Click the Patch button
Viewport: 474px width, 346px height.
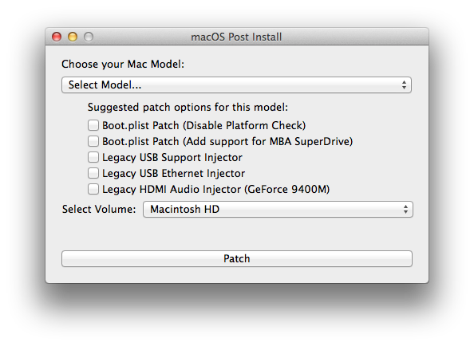pos(237,259)
